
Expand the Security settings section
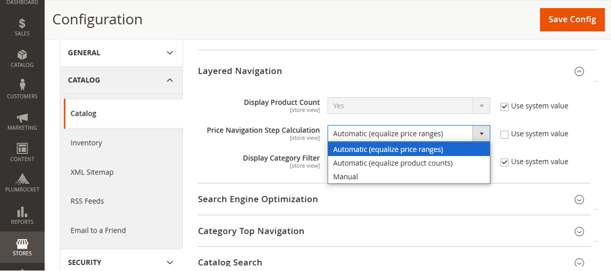[121, 262]
